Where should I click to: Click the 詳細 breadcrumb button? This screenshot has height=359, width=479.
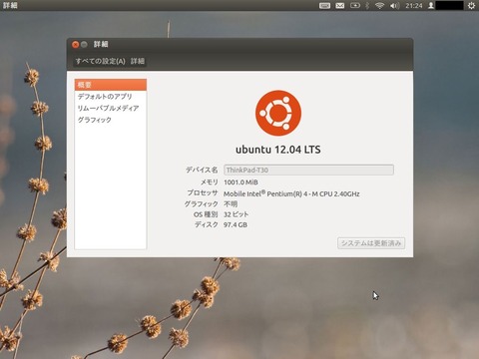138,61
